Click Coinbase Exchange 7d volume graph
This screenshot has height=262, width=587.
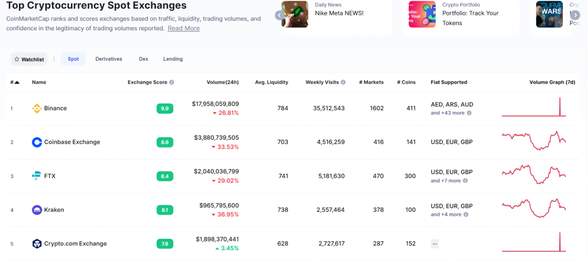click(534, 142)
